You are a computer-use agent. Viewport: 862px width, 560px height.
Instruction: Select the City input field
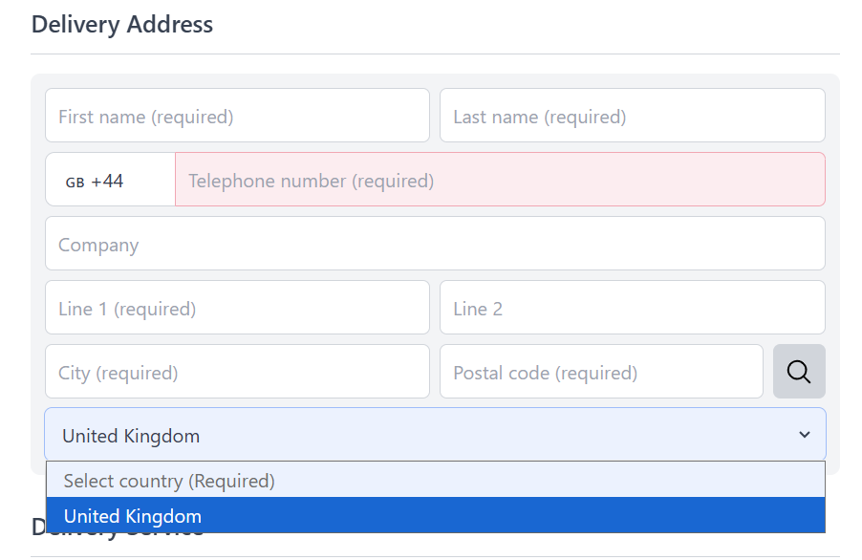click(x=237, y=373)
